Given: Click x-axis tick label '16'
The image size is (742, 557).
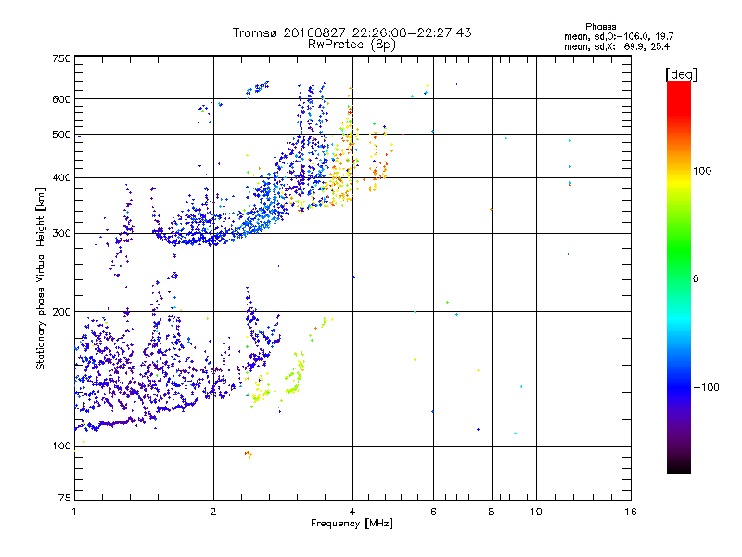Looking at the screenshot, I should point(631,512).
